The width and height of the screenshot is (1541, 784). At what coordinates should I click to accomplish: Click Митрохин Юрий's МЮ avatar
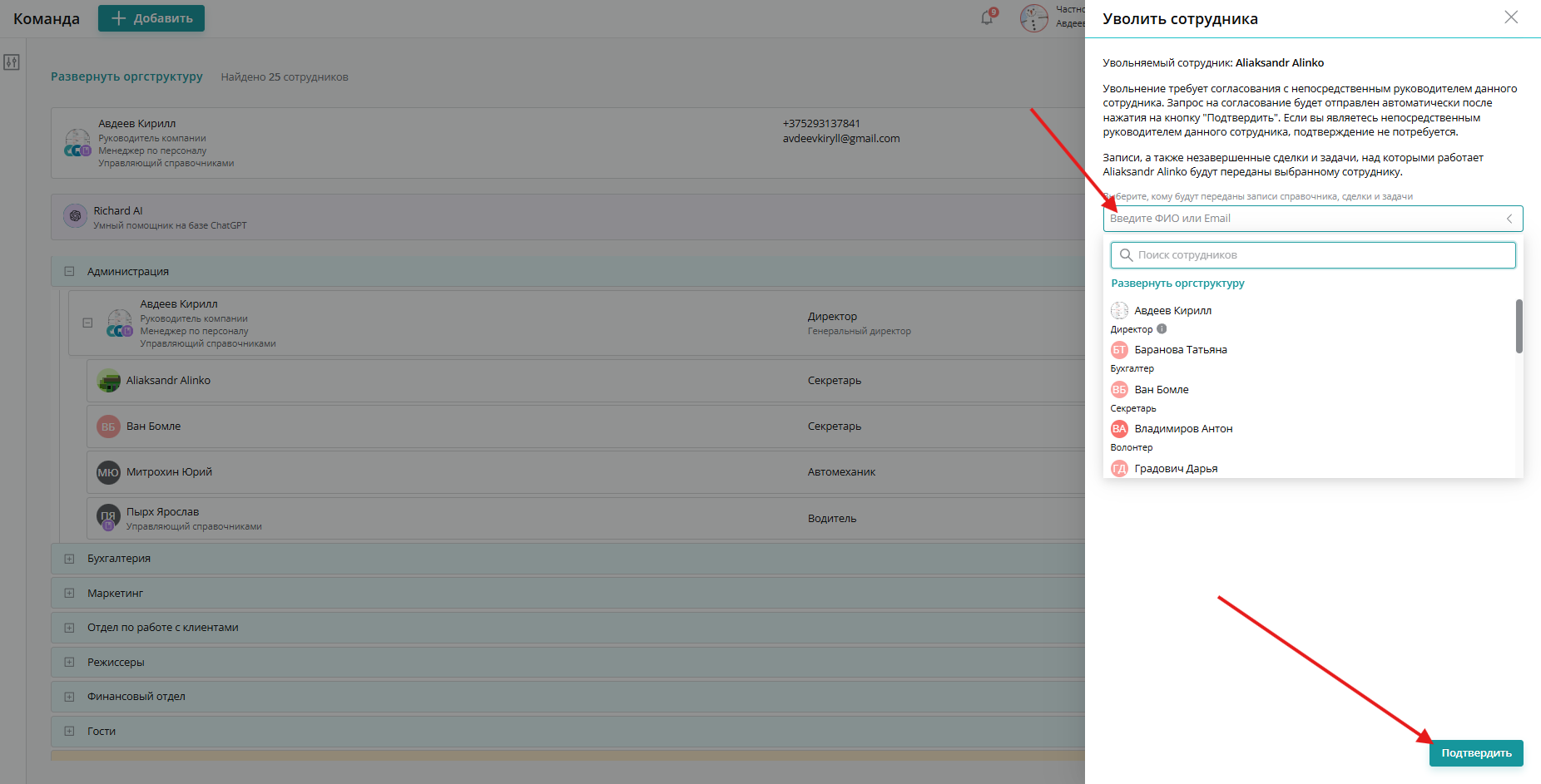(108, 472)
